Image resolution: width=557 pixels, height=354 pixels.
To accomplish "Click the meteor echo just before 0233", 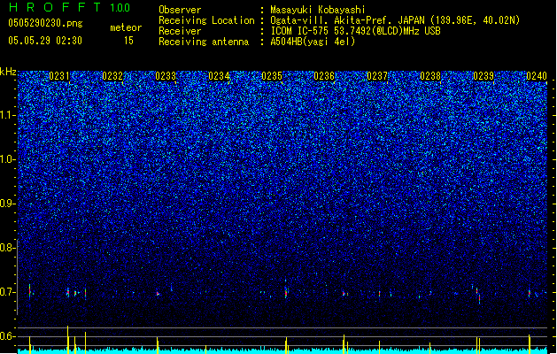I will click(158, 294).
